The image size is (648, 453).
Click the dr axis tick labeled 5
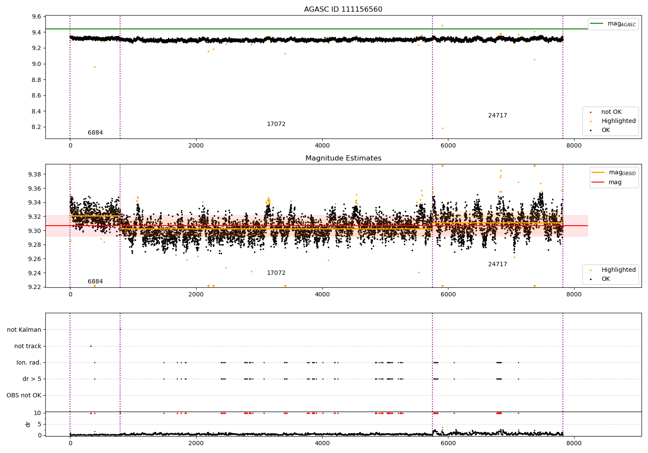pos(40,425)
